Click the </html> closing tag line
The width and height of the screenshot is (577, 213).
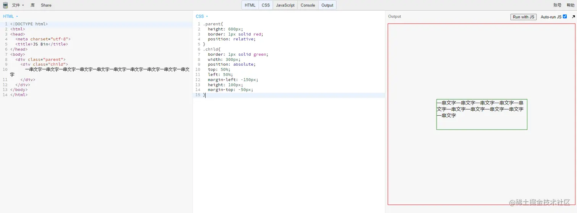(x=19, y=95)
